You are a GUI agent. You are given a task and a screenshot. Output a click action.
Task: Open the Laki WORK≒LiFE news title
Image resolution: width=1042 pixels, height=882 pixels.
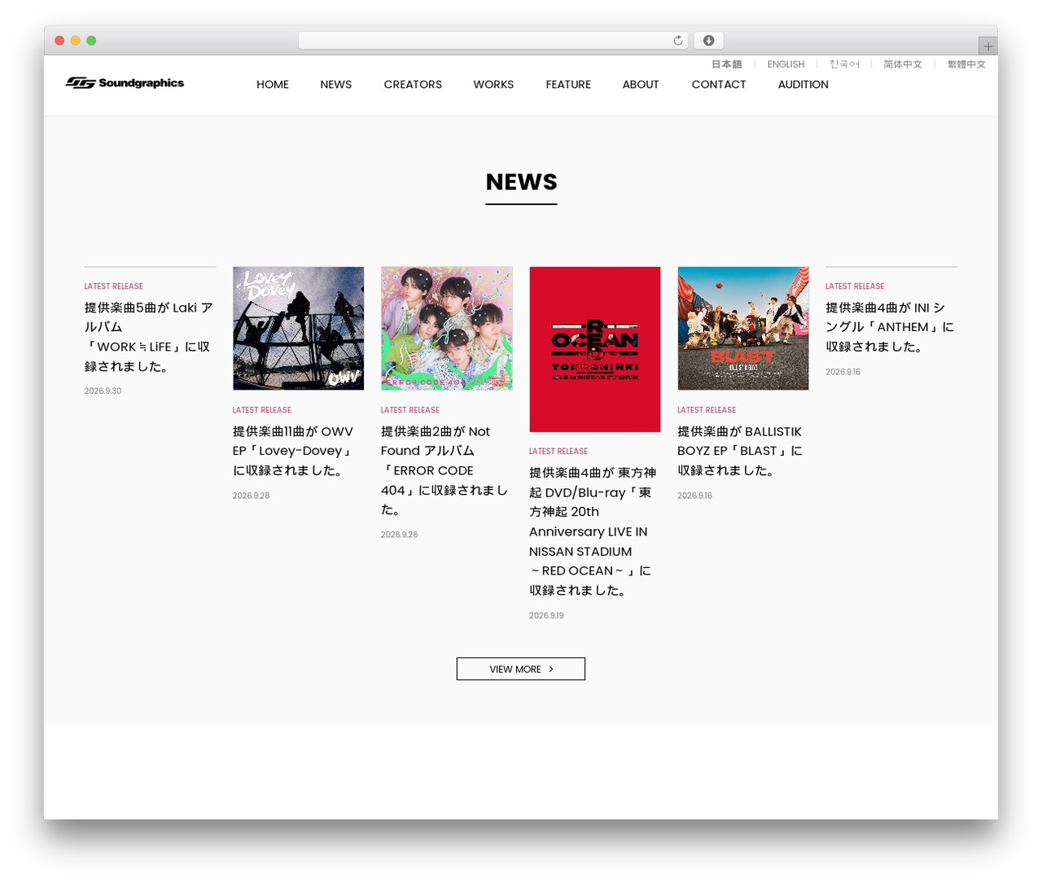coord(149,337)
